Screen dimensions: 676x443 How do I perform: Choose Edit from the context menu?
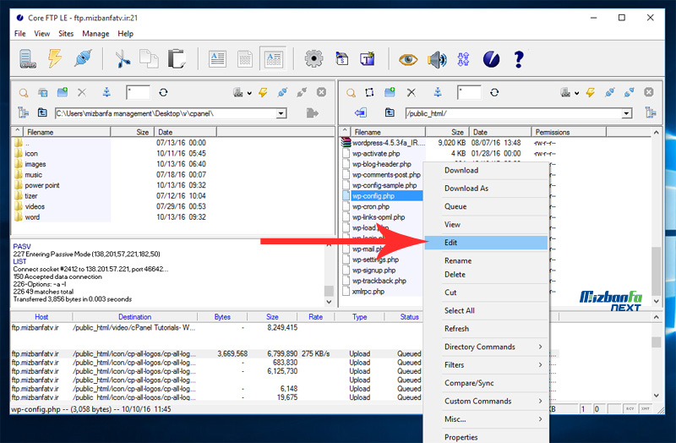pos(487,243)
